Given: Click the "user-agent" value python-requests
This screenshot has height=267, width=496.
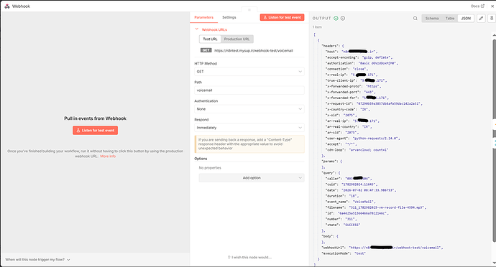Looking at the screenshot, I should pyautogui.click(x=375, y=139).
